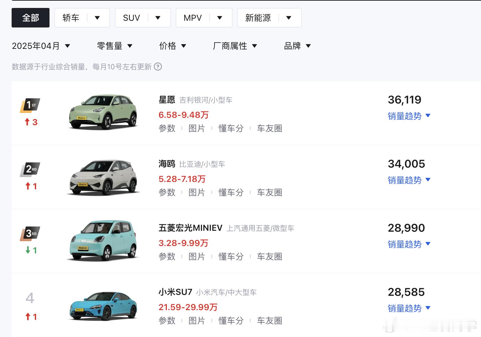Image resolution: width=481 pixels, height=337 pixels.
Task: Open the 新能源 dropdown arrow
Action: (288, 18)
